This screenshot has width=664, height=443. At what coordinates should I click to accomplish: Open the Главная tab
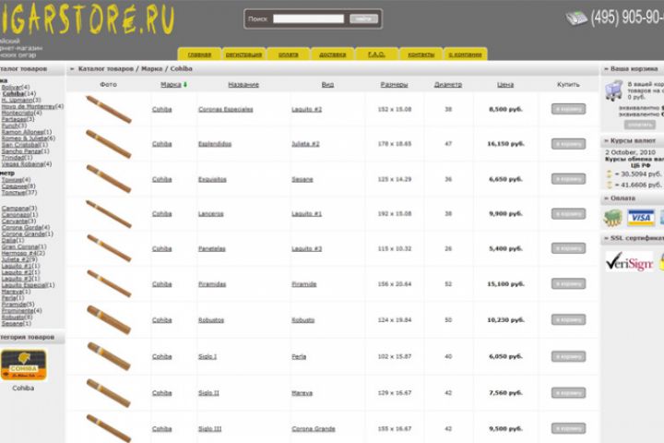coord(199,54)
